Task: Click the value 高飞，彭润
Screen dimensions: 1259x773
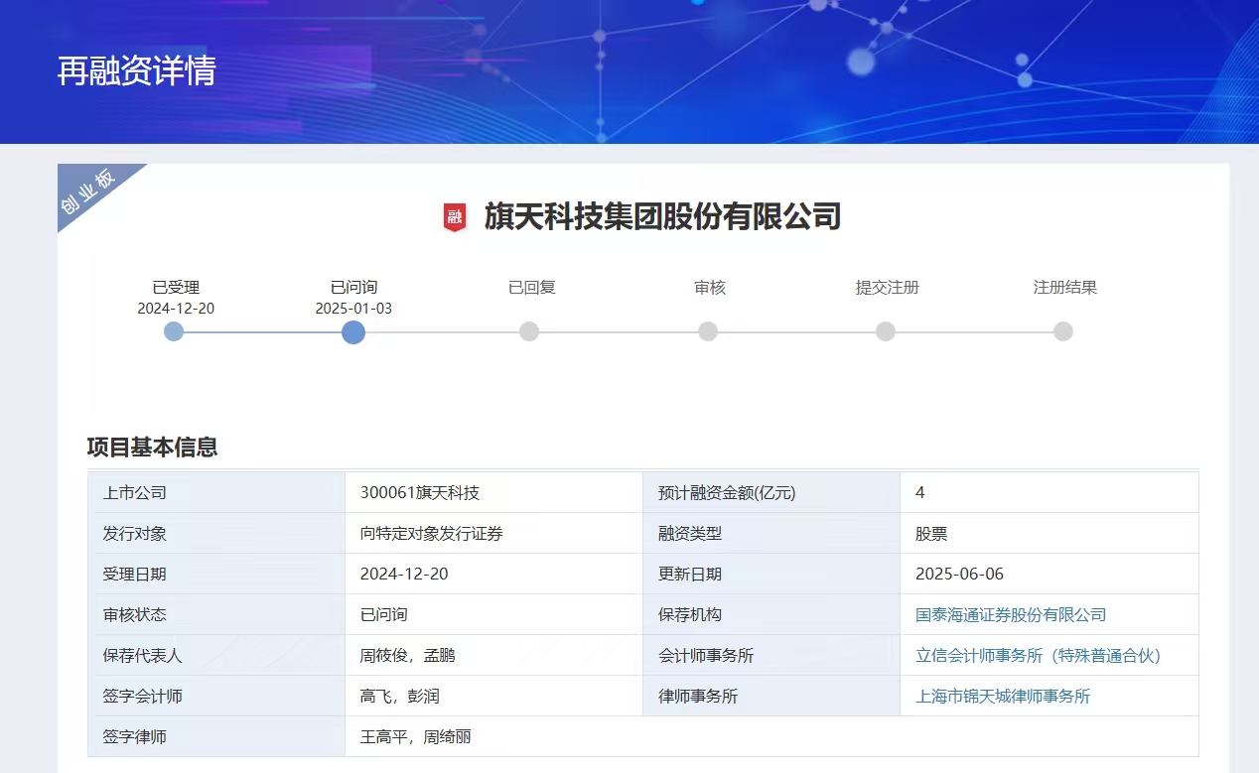Action: tap(399, 697)
